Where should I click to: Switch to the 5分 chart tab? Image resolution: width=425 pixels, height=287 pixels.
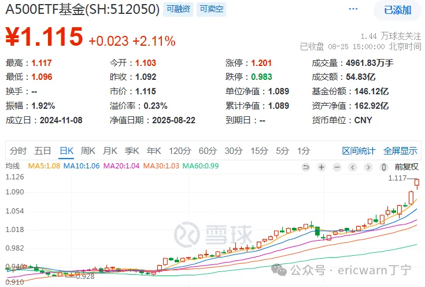[283, 150]
